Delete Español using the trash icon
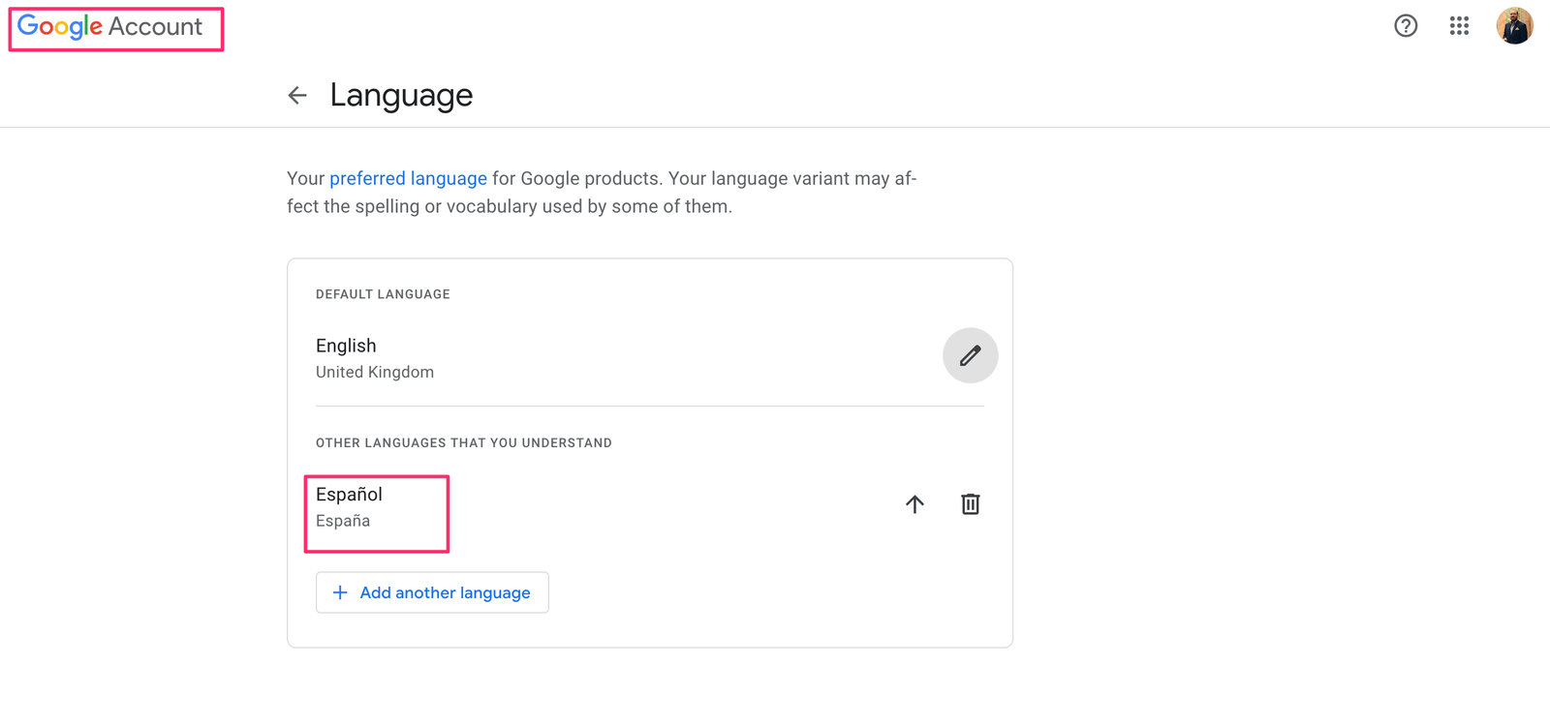This screenshot has width=1550, height=726. 970,504
